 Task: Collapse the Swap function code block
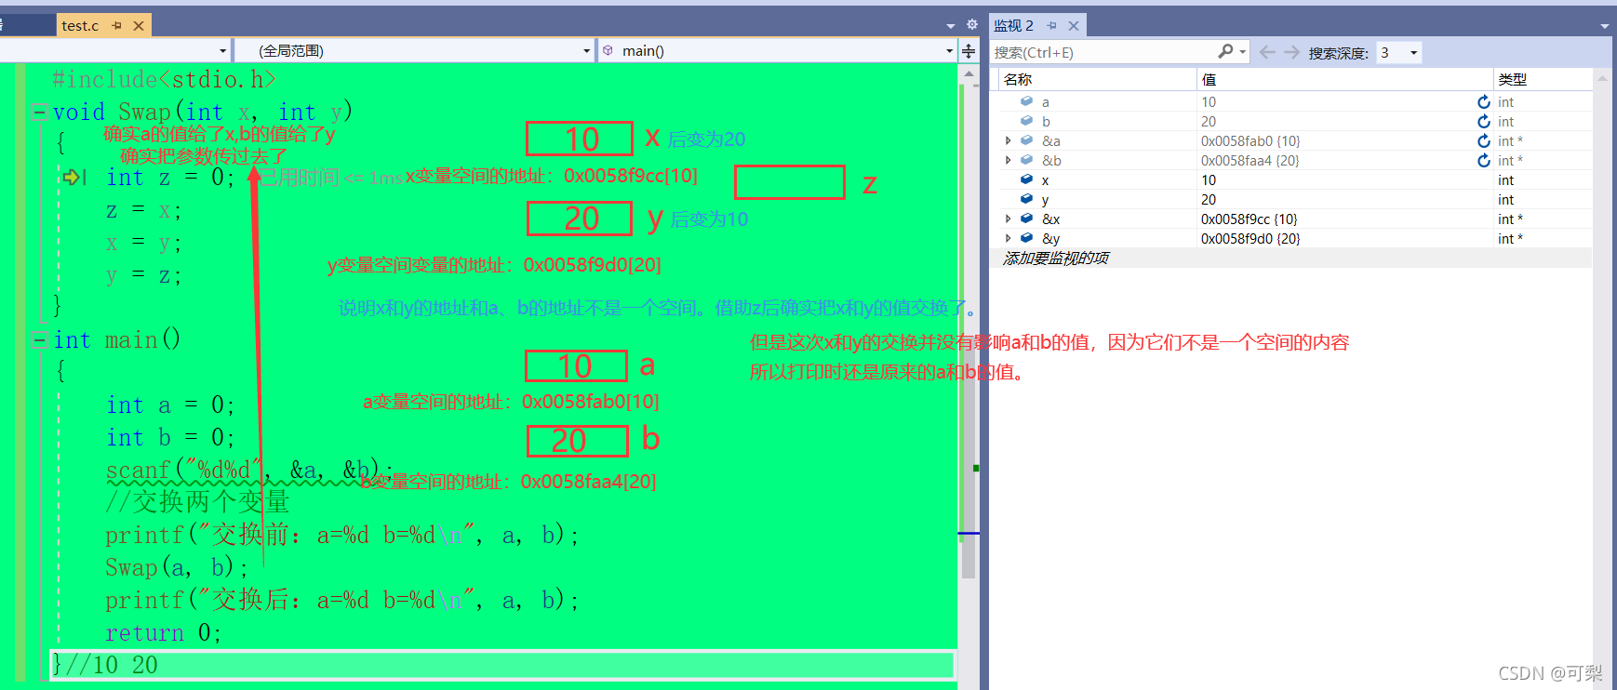coord(39,113)
